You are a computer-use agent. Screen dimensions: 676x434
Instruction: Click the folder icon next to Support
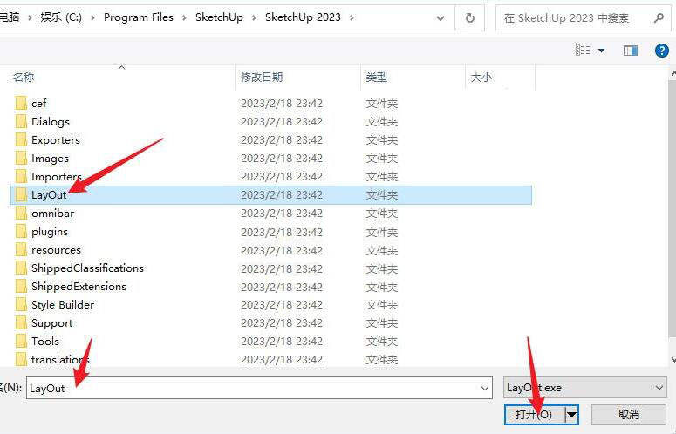click(x=21, y=323)
